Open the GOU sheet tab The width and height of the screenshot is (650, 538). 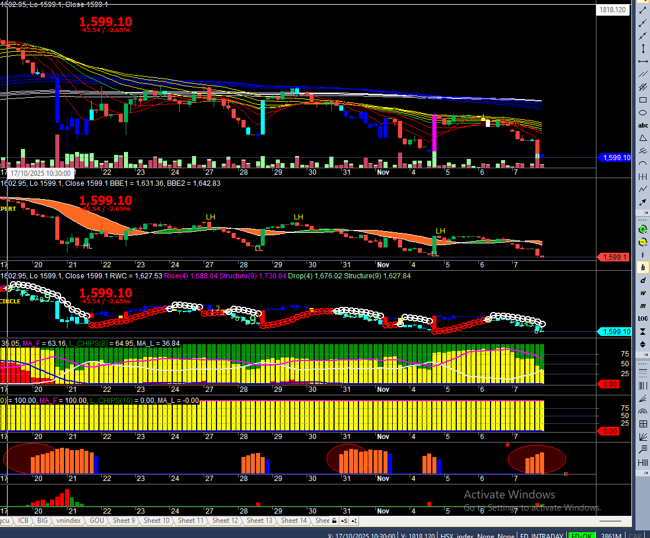97,521
